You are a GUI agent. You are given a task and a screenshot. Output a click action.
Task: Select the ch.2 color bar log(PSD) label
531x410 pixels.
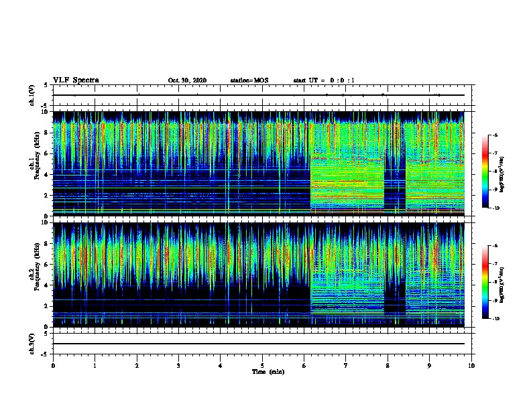pos(501,285)
